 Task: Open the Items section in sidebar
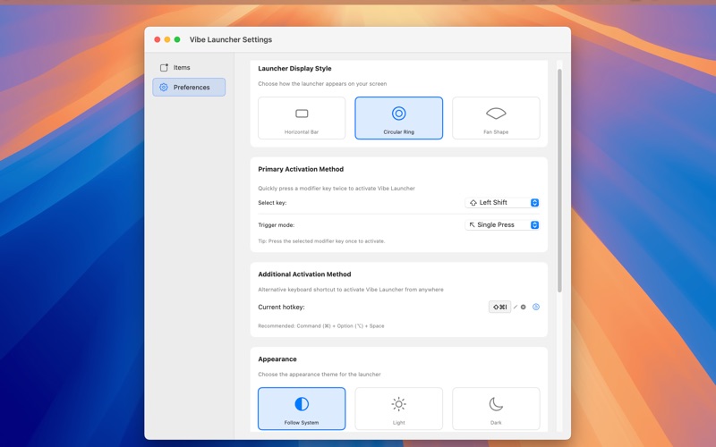(x=189, y=68)
